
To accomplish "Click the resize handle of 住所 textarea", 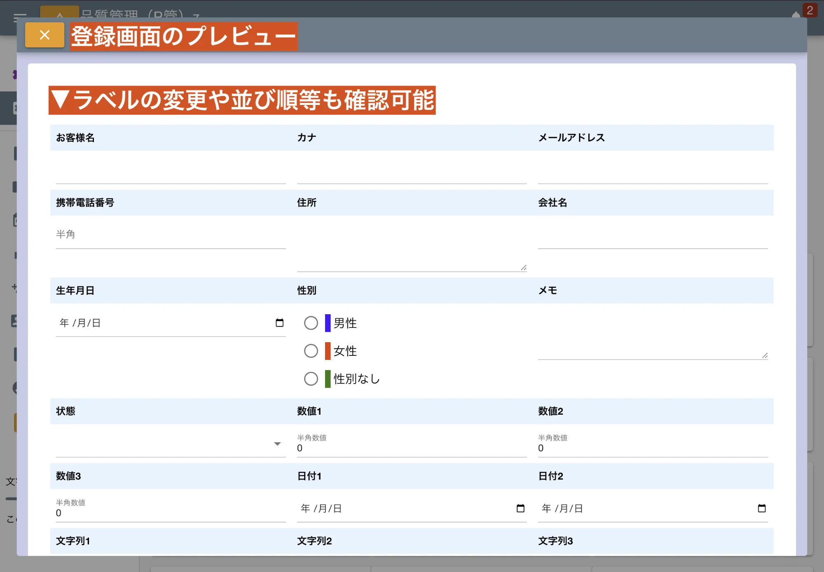I will coord(523,268).
